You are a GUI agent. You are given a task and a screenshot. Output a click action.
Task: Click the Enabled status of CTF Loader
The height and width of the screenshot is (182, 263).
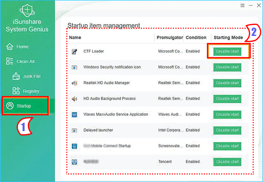pos(192,51)
